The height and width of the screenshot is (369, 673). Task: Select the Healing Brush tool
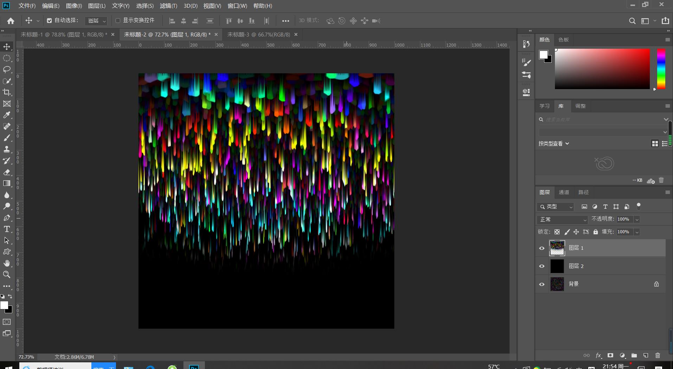pyautogui.click(x=7, y=127)
